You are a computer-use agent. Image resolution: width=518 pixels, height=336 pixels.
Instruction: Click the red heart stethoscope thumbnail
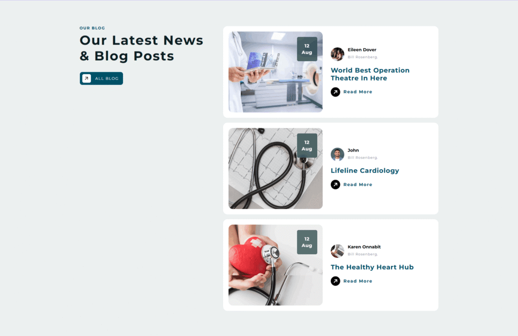pos(276,265)
